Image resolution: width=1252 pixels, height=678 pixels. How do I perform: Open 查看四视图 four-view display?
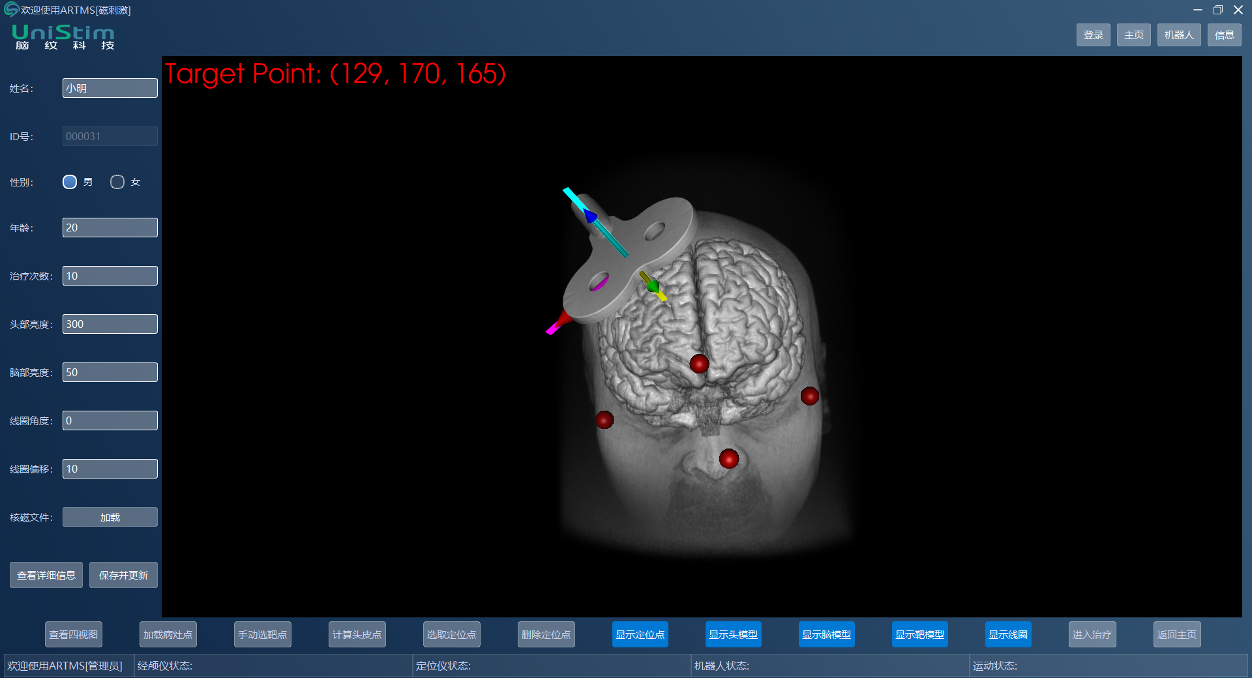click(x=74, y=634)
